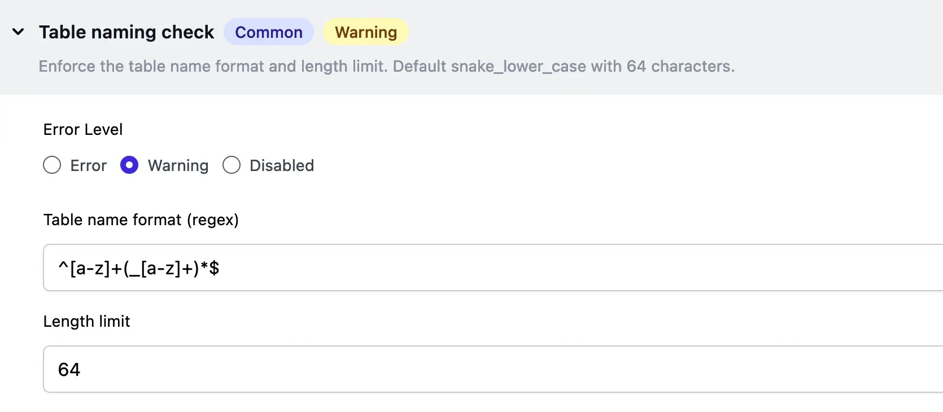The height and width of the screenshot is (412, 943).
Task: Click the Common category badge
Action: [269, 32]
